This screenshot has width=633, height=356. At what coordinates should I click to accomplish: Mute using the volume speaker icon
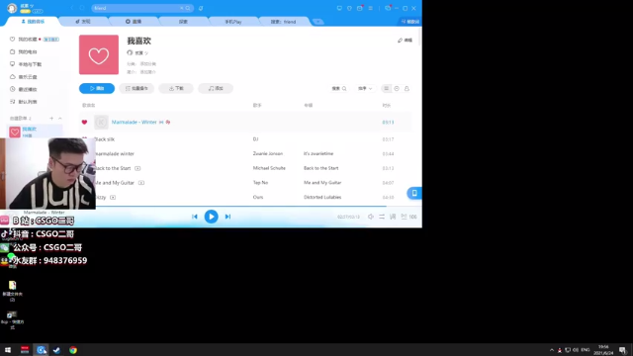[x=371, y=217]
